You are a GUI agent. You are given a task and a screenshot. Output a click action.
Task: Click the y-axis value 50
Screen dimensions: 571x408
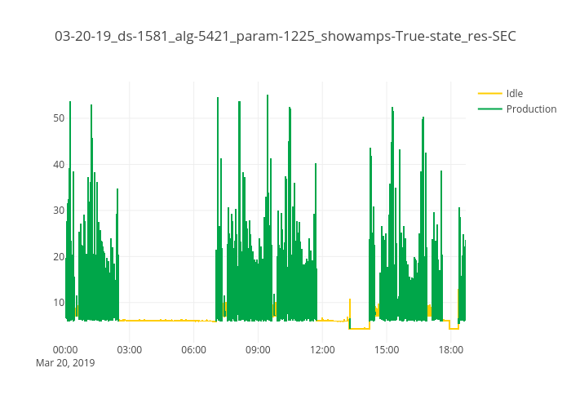point(59,118)
